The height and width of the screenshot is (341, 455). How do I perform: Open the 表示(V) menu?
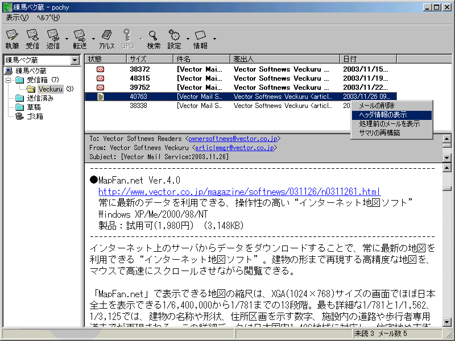coord(17,18)
